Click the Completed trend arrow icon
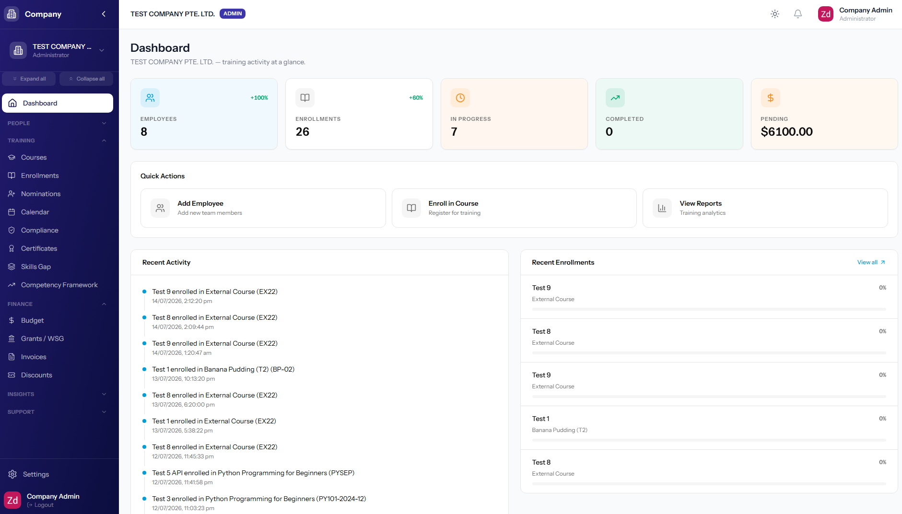902x514 pixels. click(615, 98)
